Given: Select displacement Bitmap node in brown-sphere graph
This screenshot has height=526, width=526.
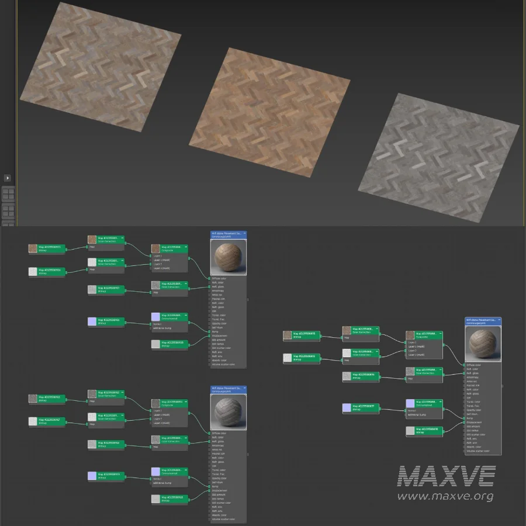Looking at the screenshot, I should click(x=169, y=344).
